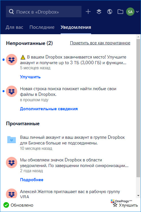Click the plus icon to add new
The width and height of the screenshot is (141, 212).
point(88,12)
